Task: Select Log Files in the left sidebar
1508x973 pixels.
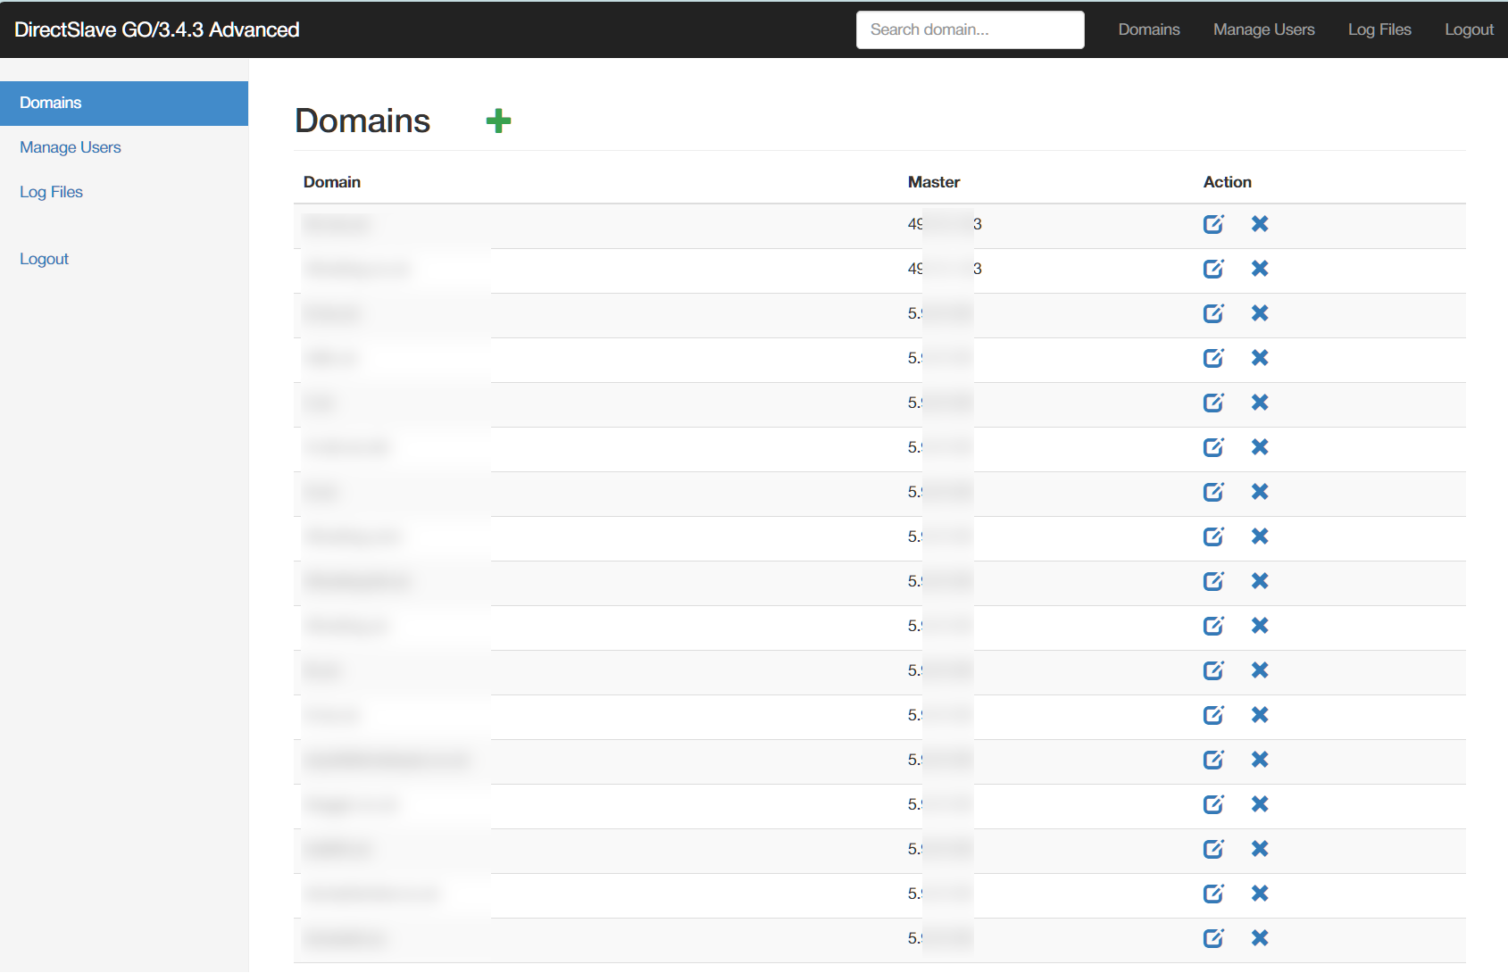Action: point(51,192)
